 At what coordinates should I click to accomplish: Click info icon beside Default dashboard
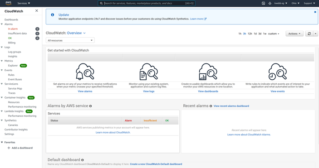pyautogui.click(x=83, y=160)
